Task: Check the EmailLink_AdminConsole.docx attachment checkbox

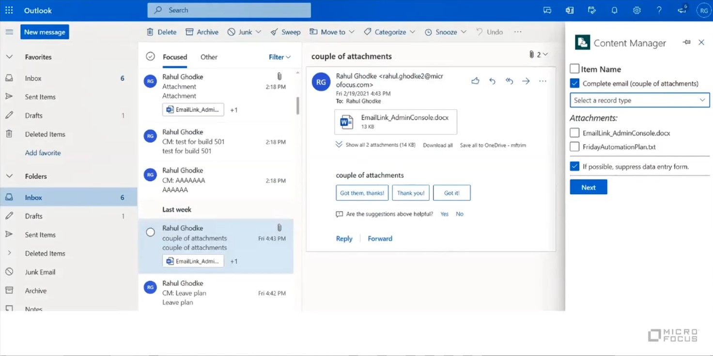Action: tap(574, 133)
